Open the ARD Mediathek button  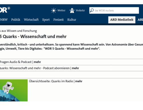coord(122,20)
